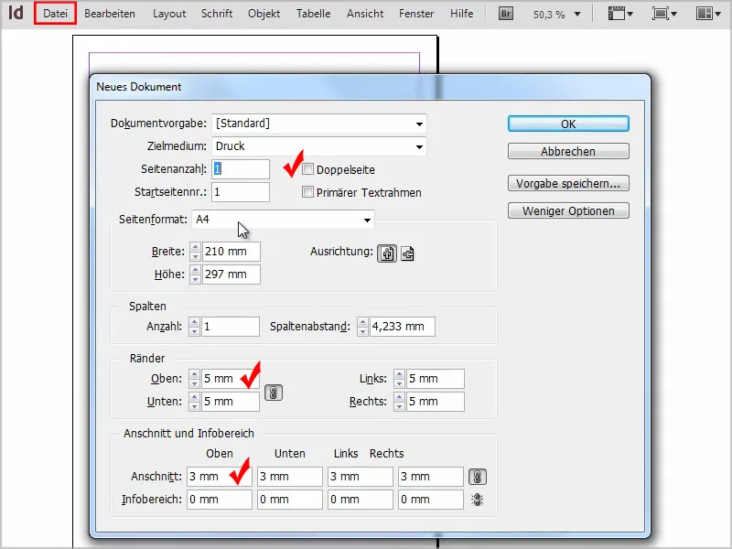Increase Breite using the up stepper arrow
Viewport: 732px width, 549px height.
click(196, 247)
